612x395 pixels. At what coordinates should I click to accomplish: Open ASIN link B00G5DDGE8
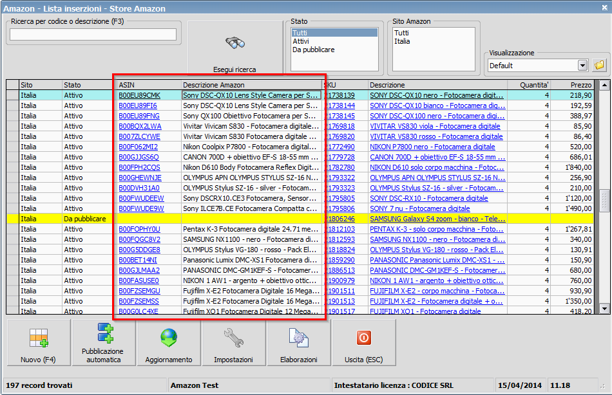click(139, 250)
